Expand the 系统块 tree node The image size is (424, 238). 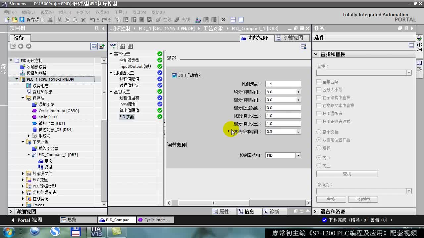(29, 136)
